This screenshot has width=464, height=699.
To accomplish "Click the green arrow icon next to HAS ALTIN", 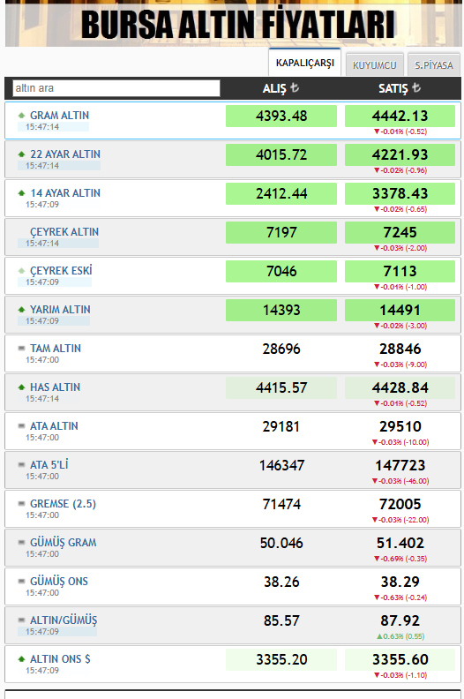I will point(21,387).
